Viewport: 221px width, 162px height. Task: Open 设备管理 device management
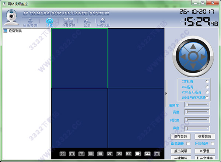coord(69,22)
